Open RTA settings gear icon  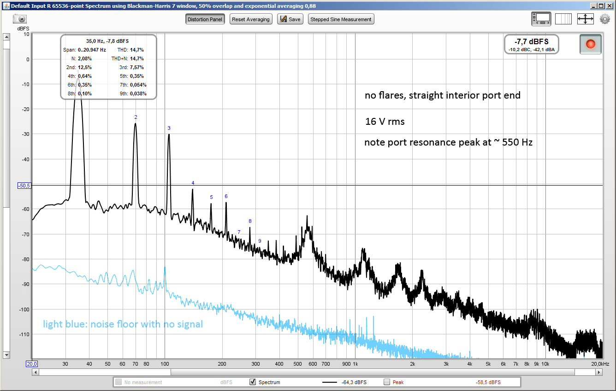pyautogui.click(x=604, y=19)
